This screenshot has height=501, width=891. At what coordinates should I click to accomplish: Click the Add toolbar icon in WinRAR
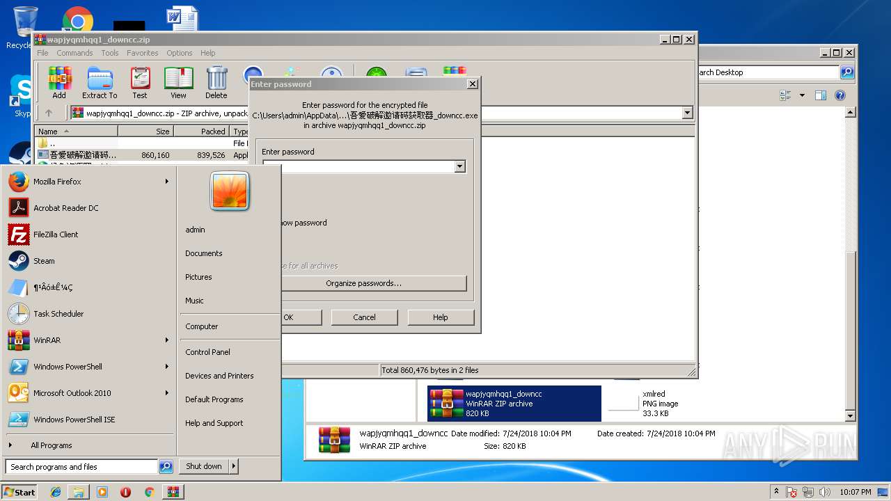[x=60, y=83]
